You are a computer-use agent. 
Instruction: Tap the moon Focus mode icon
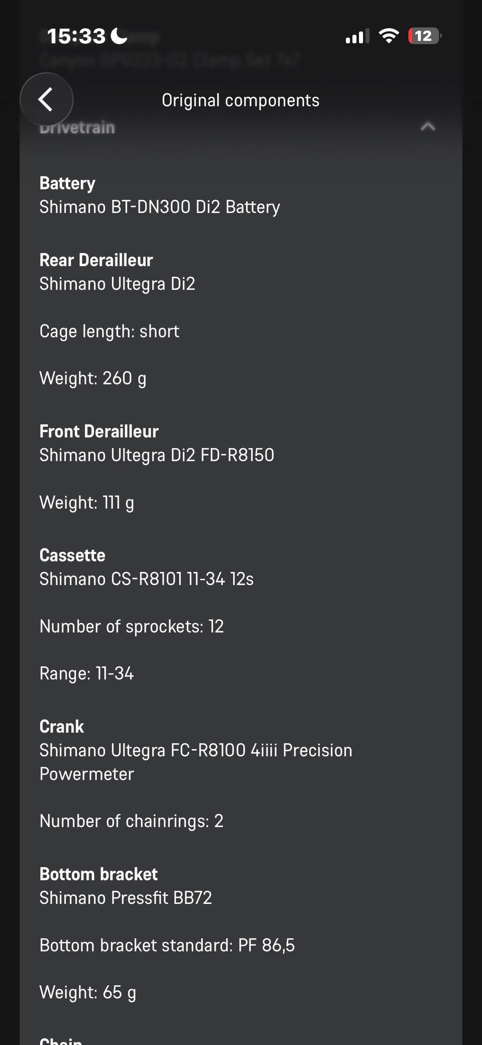[119, 36]
